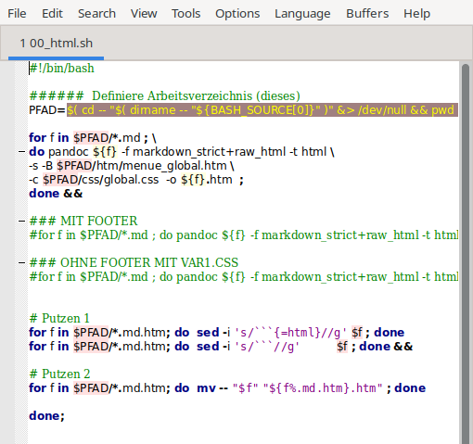This screenshot has width=473, height=444.
Task: Open the Help menu
Action: pyautogui.click(x=416, y=14)
